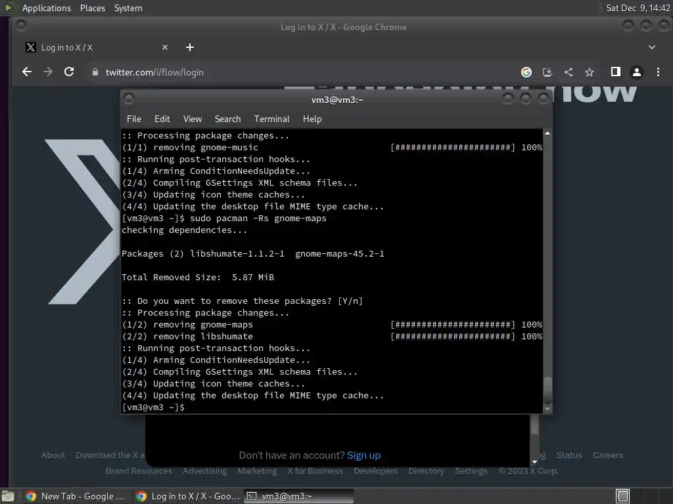Click the terminal prompt line '[vm3@vm3 ~]$'
673x504 pixels.
point(153,407)
